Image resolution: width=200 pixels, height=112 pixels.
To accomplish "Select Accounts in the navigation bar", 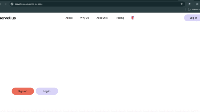I will click(102, 18).
